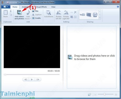This screenshot has width=121, height=99.
Task: Switch to the Home tab
Action: point(15,7)
